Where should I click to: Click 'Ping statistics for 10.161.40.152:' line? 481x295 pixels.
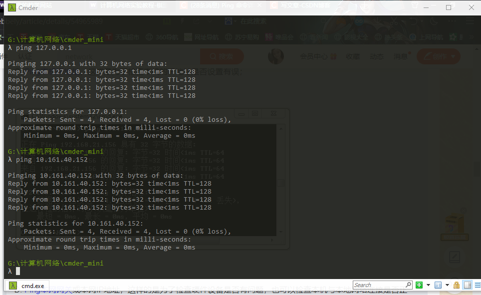75,224
